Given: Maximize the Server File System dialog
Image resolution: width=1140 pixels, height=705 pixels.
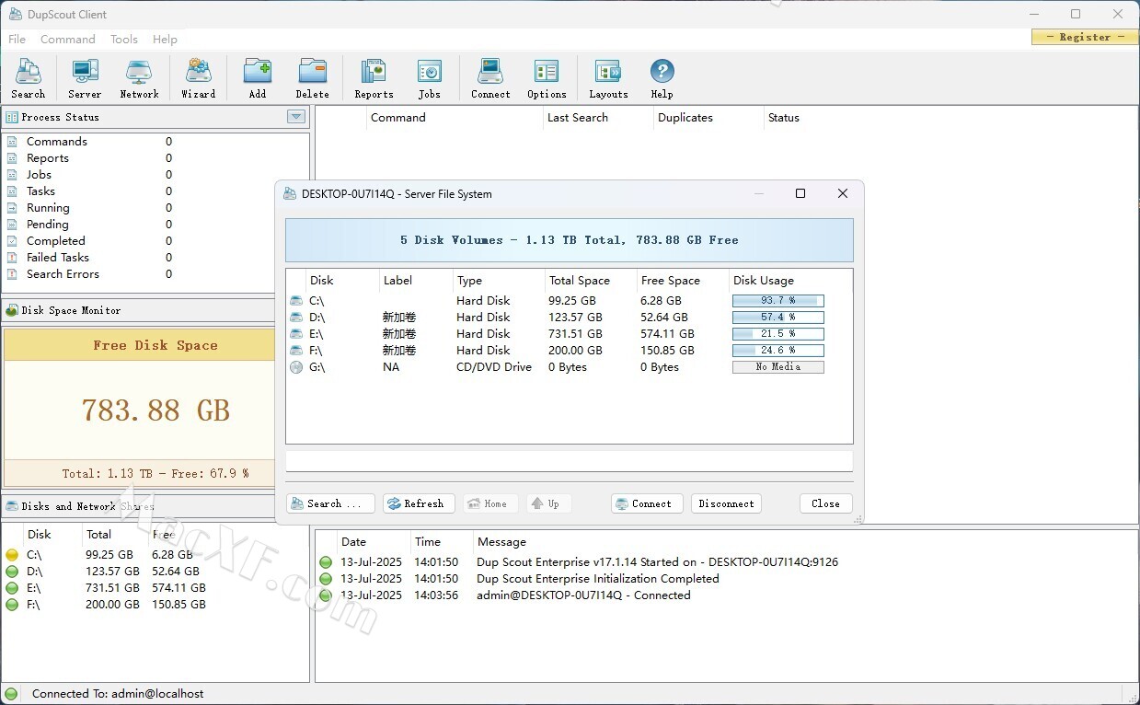Looking at the screenshot, I should (x=800, y=193).
